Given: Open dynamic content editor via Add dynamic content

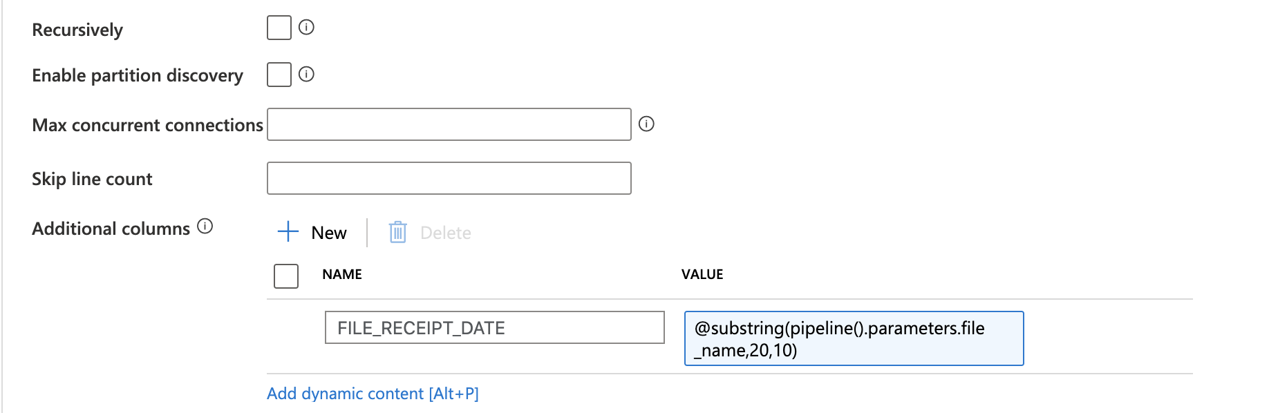Looking at the screenshot, I should 373,393.
